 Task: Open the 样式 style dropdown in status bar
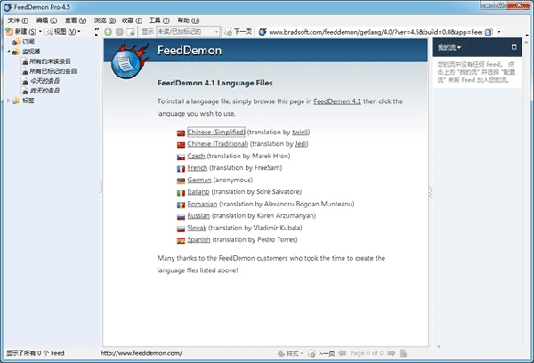[x=290, y=353]
